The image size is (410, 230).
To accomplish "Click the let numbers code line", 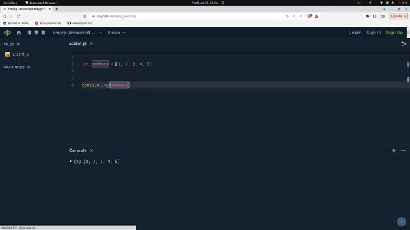I will (x=117, y=64).
